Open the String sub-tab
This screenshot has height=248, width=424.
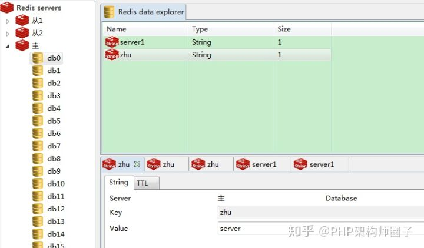119,183
